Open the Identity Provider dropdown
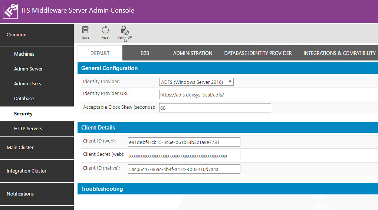378x210 pixels. click(x=196, y=82)
